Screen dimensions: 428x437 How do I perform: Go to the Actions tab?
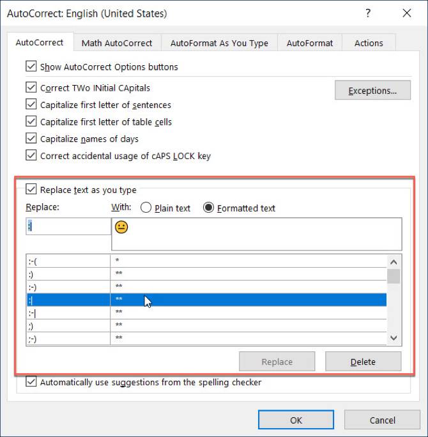tap(369, 43)
